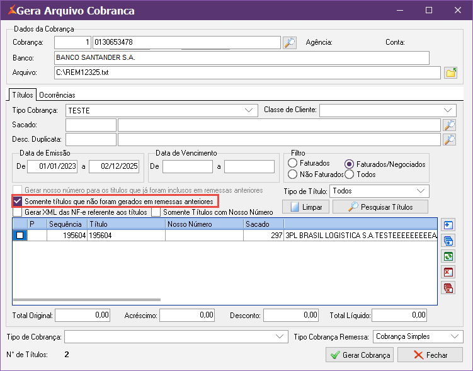The image size is (473, 371).
Task: Click the Arquivo path field
Action: click(248, 72)
